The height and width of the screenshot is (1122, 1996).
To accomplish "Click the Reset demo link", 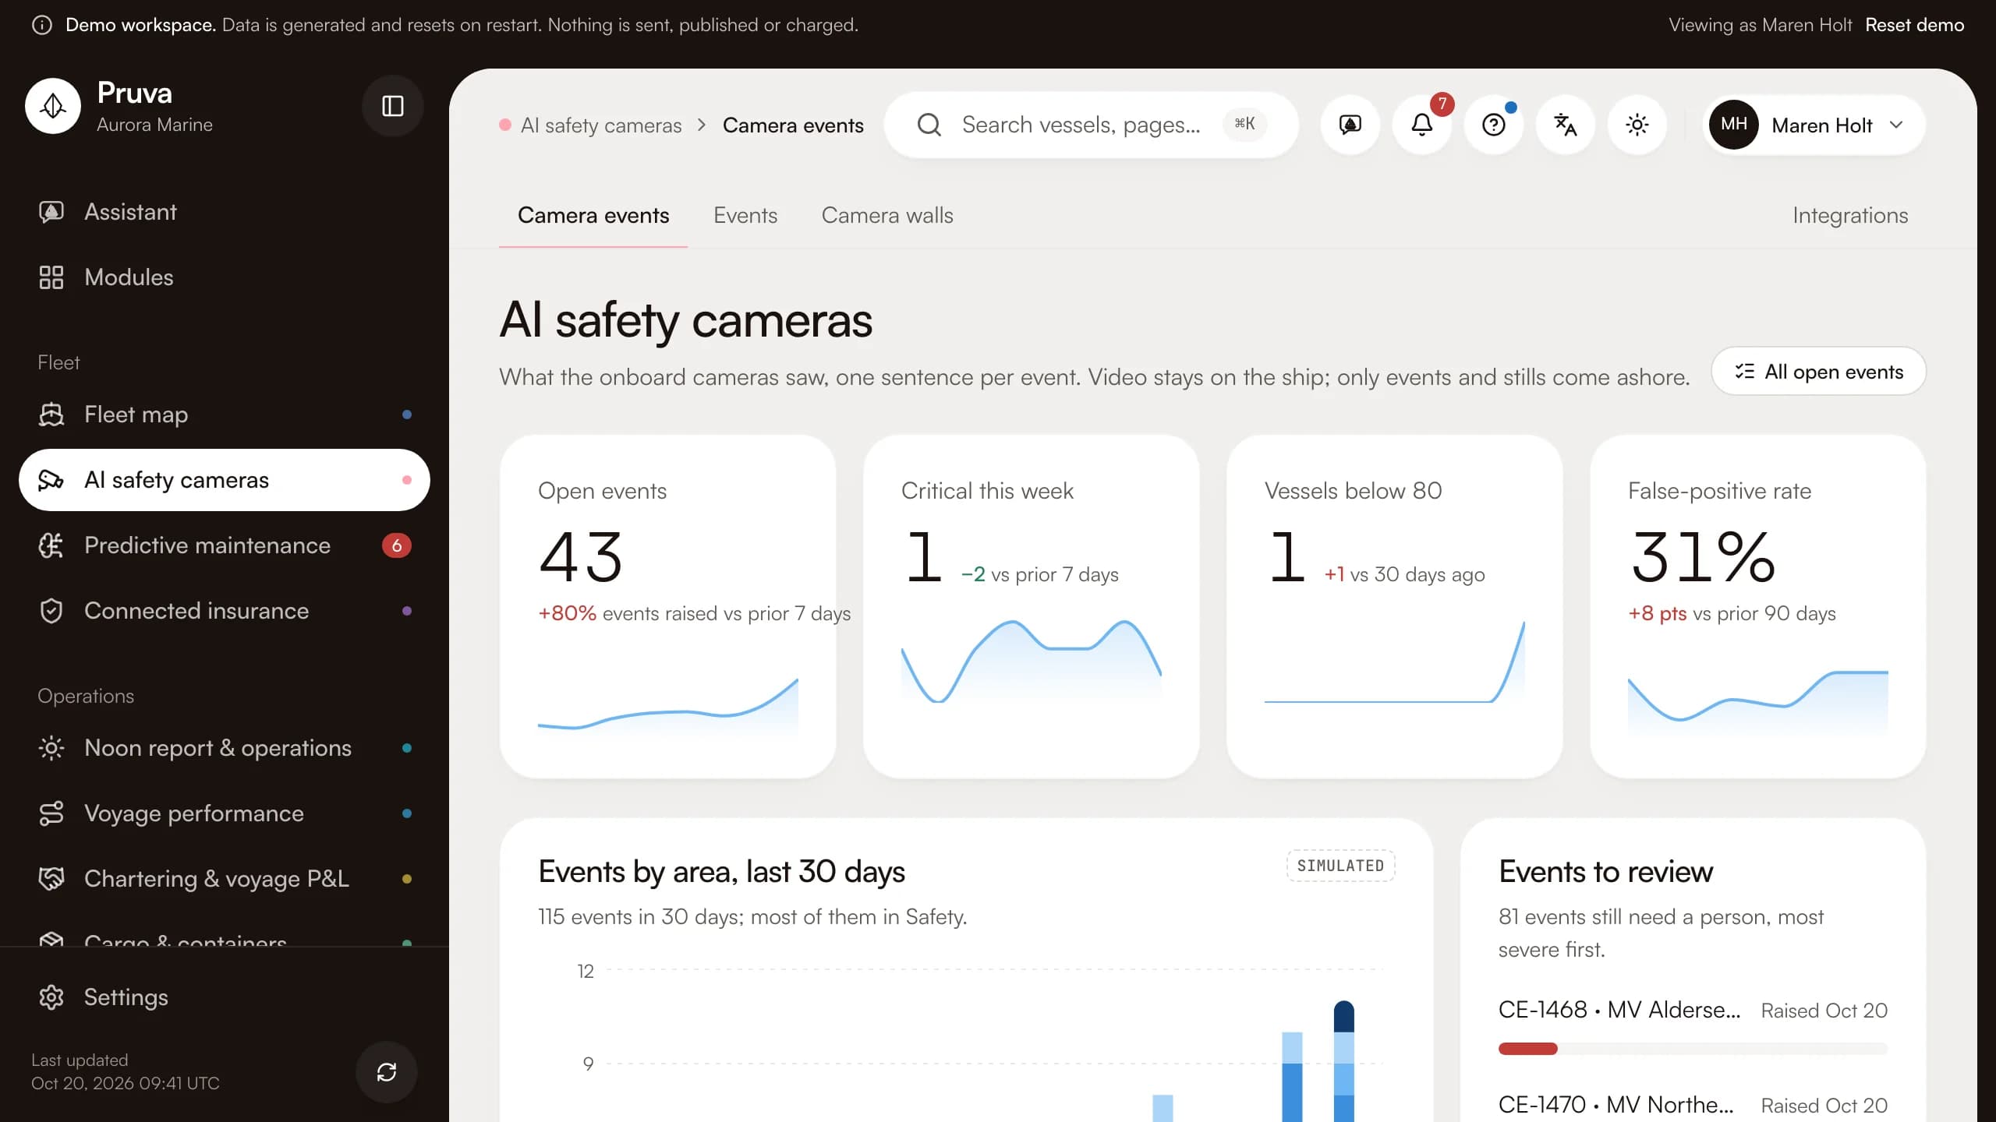I will [x=1915, y=25].
